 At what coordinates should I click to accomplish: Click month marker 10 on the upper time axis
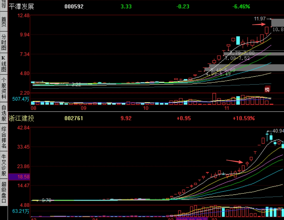tap(146, 108)
